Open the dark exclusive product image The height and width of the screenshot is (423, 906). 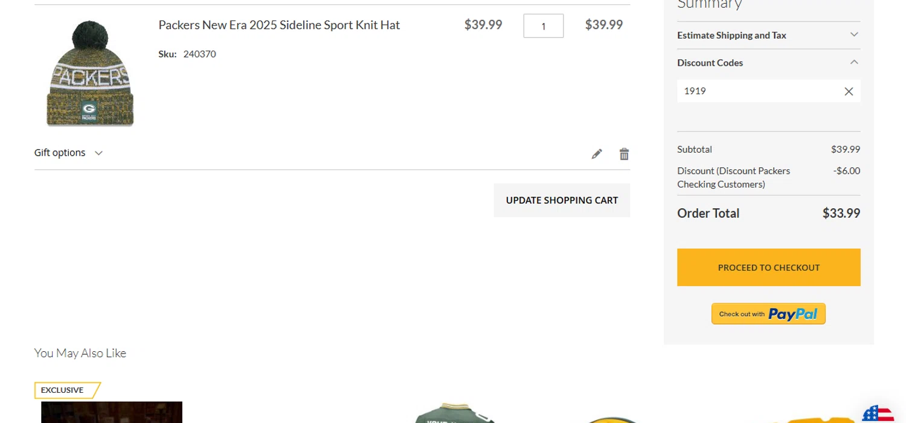[x=112, y=413]
